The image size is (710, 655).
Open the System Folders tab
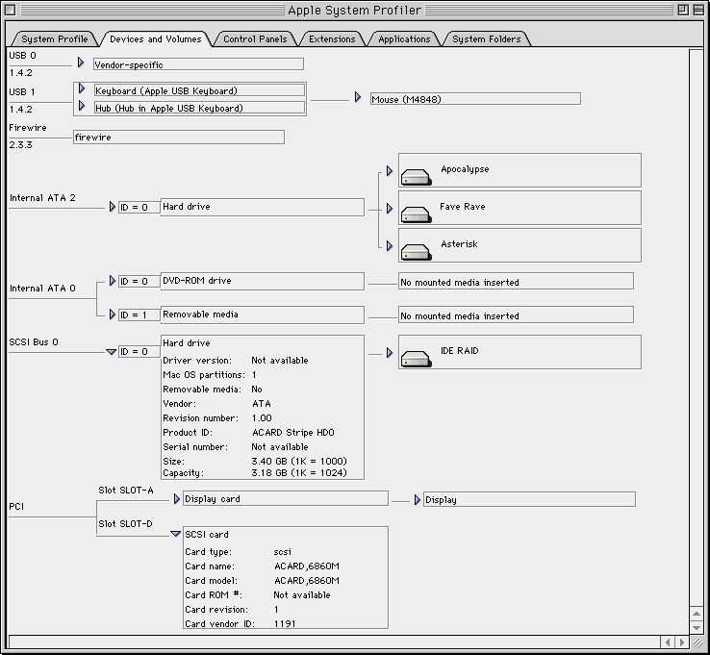[x=486, y=39]
